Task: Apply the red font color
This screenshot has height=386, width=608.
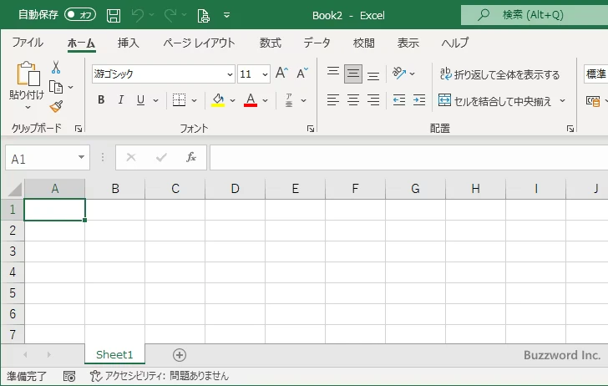Action: tap(251, 100)
